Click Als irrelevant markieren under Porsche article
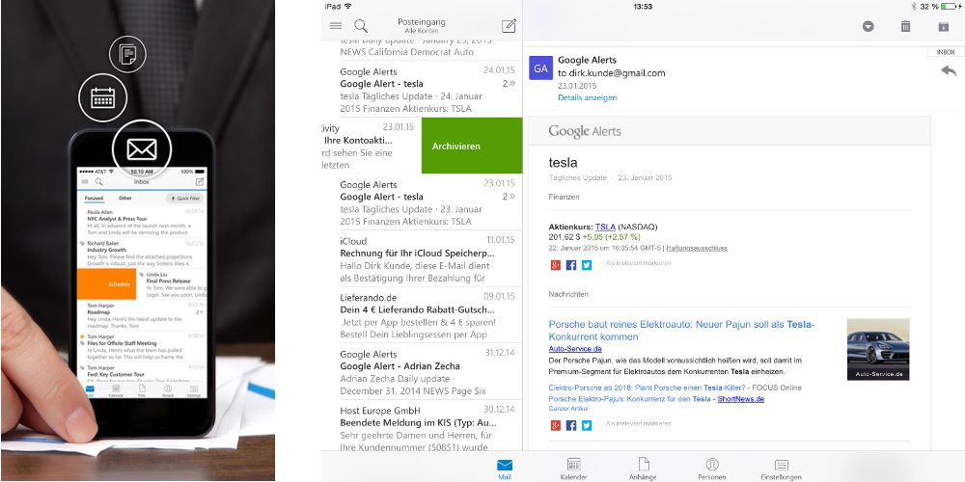Screen dimensions: 965x482 [638, 423]
